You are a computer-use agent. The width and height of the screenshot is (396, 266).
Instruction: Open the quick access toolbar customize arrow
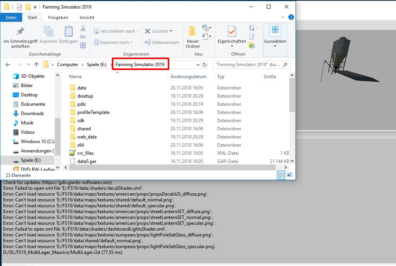click(x=35, y=7)
